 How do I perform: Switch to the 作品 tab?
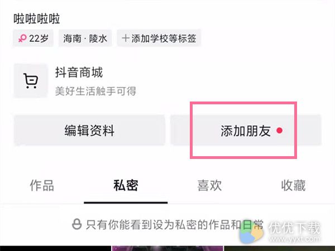[42, 185]
